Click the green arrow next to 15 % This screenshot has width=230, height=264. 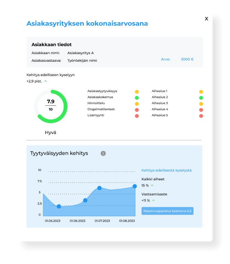[152, 185]
